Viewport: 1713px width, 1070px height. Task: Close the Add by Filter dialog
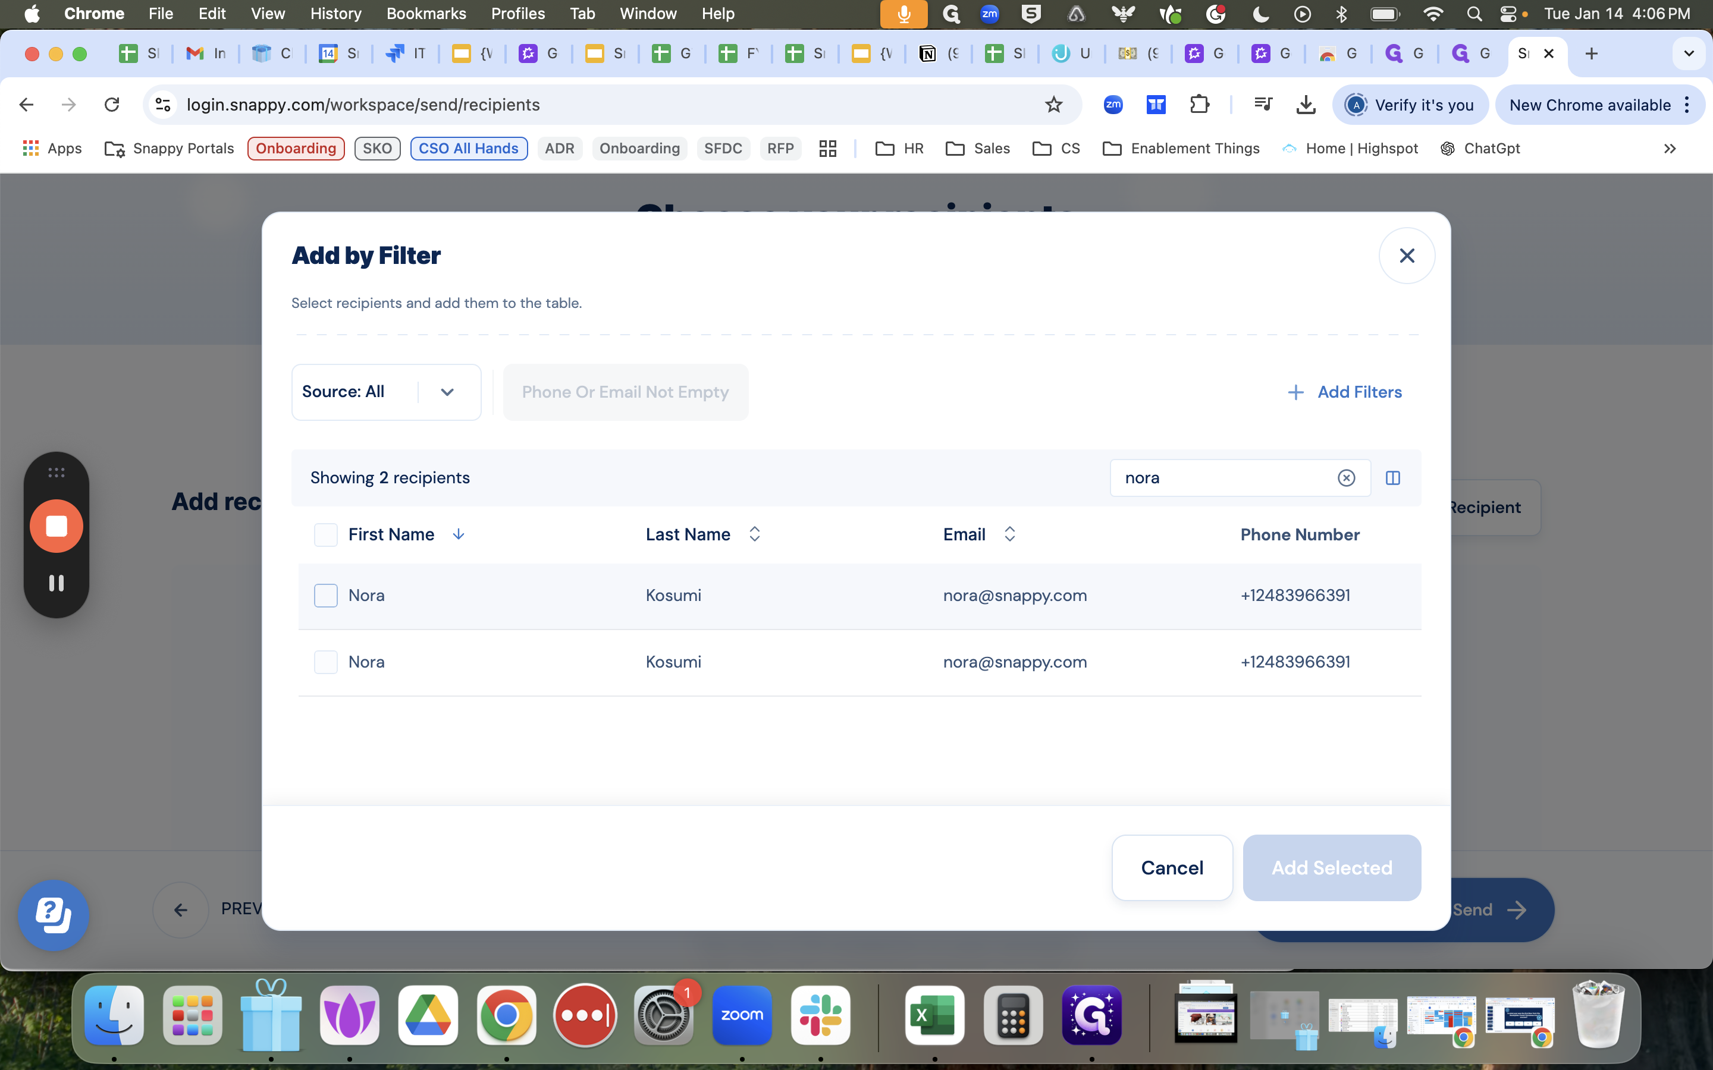coord(1407,256)
